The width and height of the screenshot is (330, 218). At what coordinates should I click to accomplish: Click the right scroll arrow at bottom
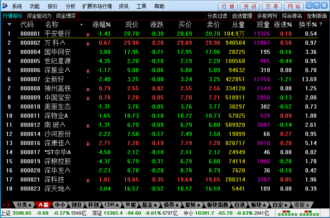click(x=9, y=205)
